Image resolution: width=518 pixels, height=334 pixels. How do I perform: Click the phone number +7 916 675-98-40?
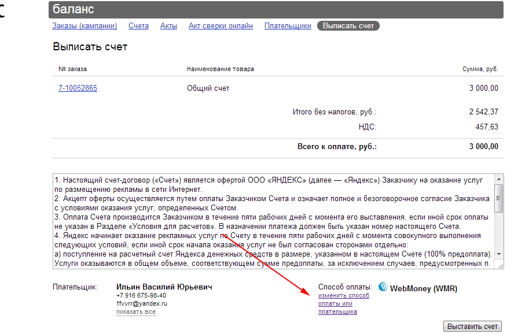coord(141,295)
